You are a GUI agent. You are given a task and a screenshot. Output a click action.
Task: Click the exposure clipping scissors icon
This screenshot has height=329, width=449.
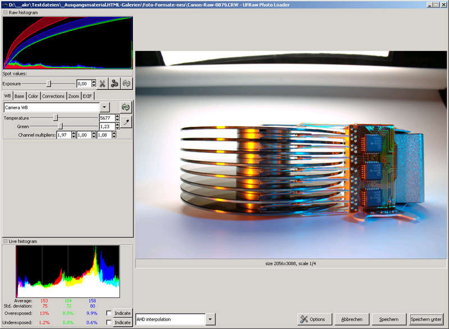[x=102, y=84]
